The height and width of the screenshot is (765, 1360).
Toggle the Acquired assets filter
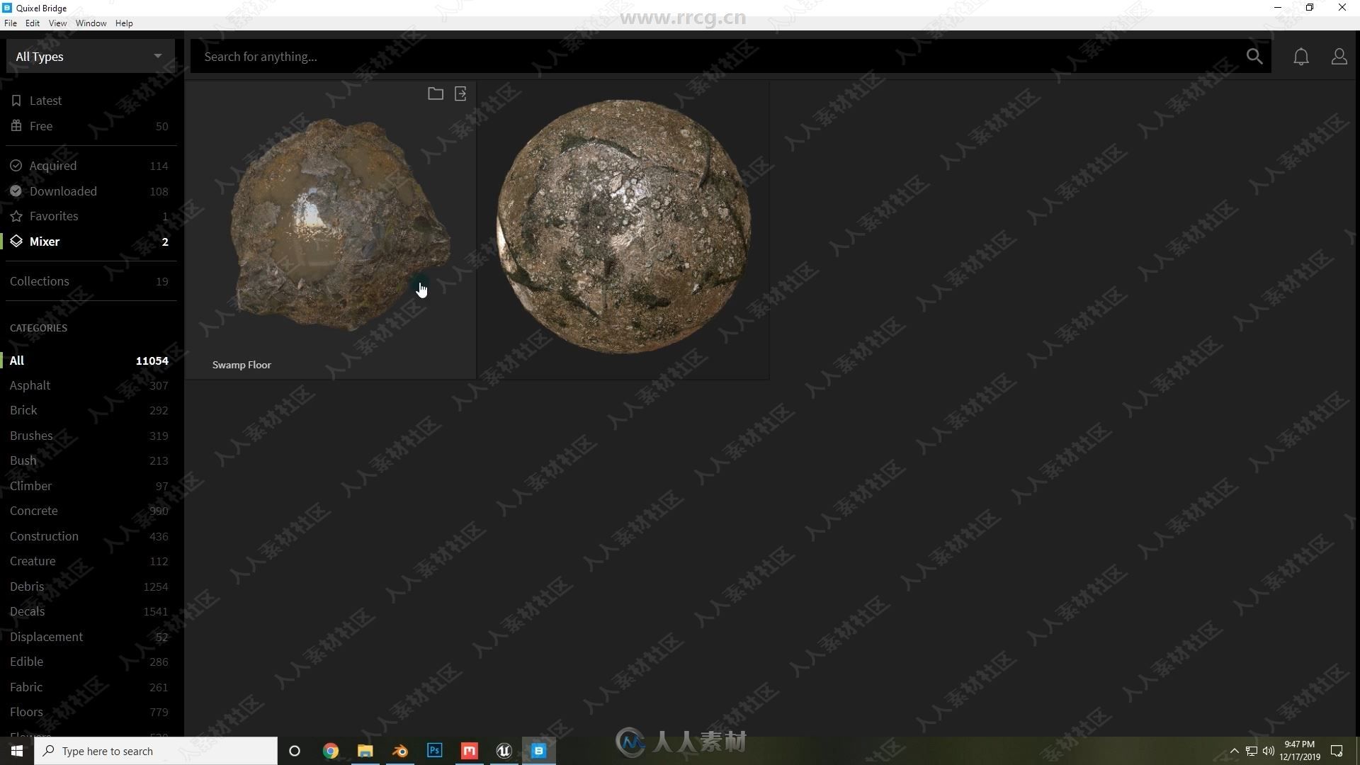(x=52, y=164)
